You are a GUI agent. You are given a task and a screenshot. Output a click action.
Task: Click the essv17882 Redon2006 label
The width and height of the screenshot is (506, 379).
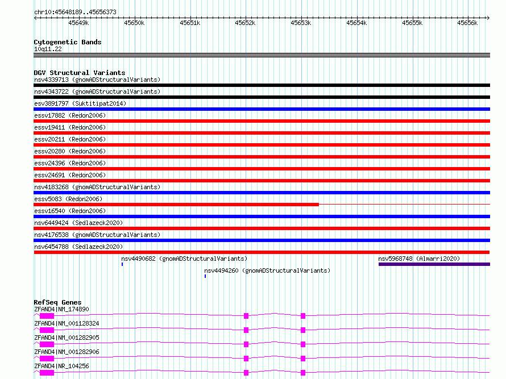coord(70,115)
